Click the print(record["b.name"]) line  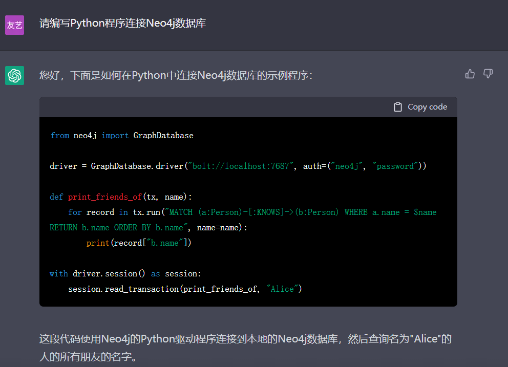(x=139, y=243)
